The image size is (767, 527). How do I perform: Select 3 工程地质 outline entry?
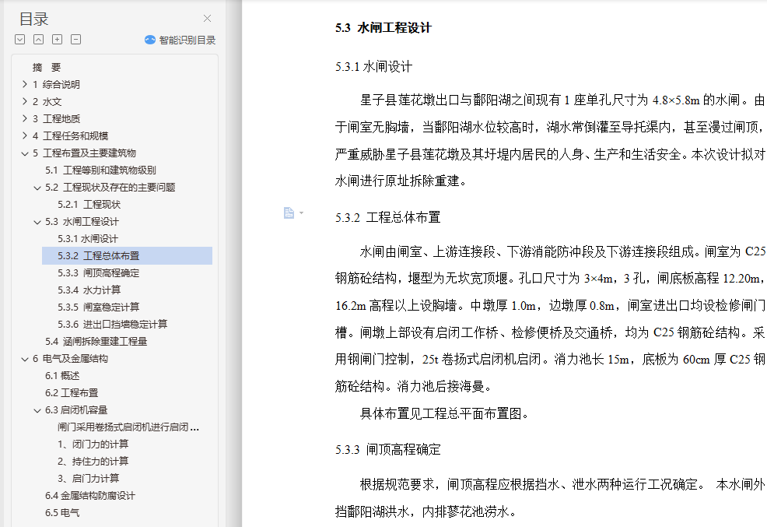(56, 119)
